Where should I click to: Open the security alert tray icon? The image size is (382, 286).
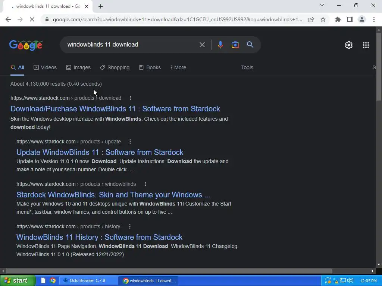click(336, 281)
